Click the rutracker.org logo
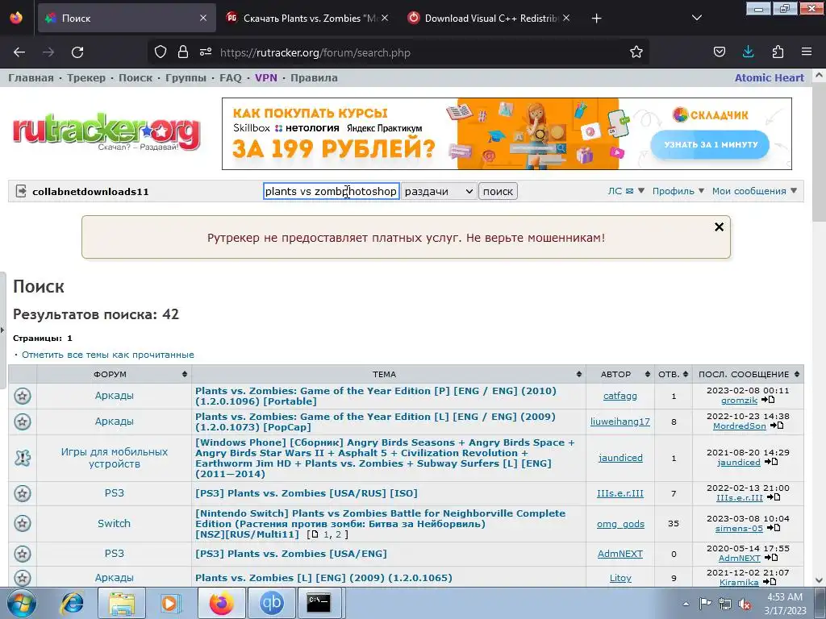Viewport: 826px width, 619px height. [106, 131]
